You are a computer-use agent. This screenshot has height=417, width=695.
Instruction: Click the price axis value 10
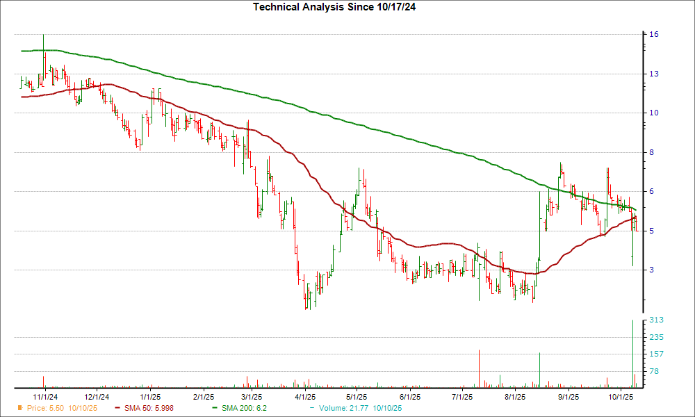pyautogui.click(x=654, y=113)
